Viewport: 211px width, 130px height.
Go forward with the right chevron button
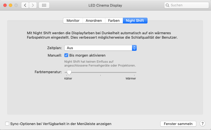point(33,5)
